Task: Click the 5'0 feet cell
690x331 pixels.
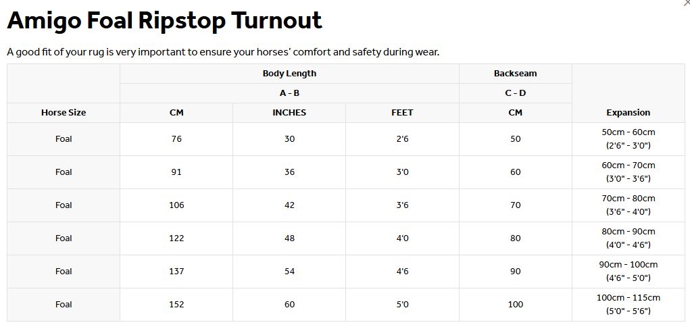Action: [402, 305]
